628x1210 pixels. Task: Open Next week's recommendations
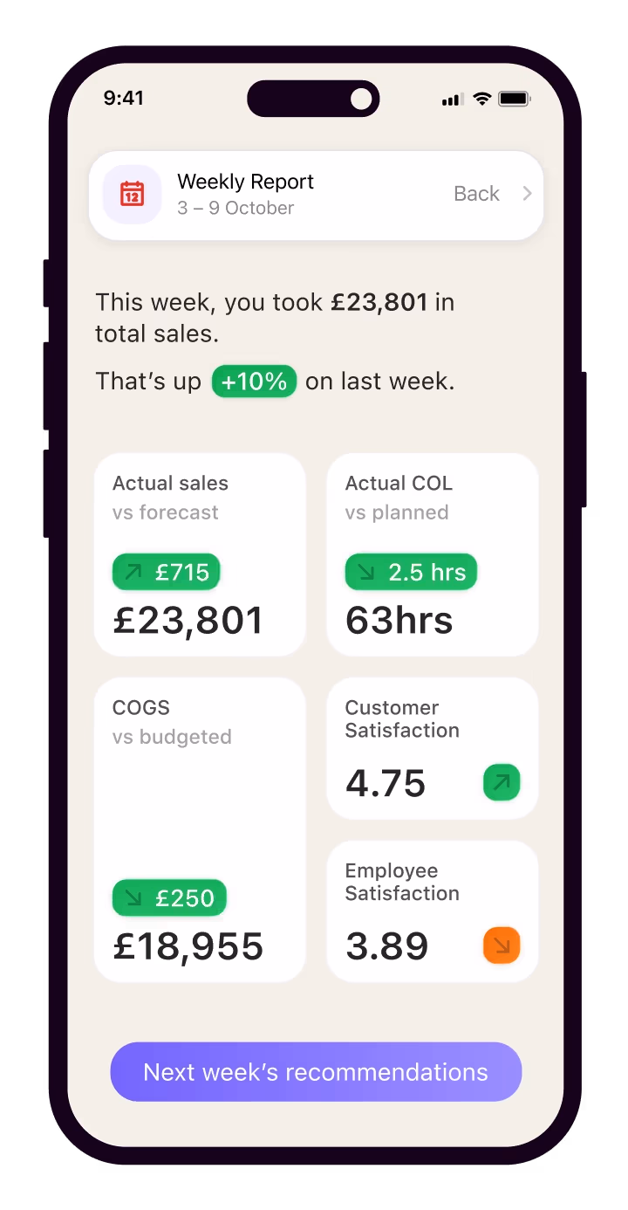point(316,1072)
